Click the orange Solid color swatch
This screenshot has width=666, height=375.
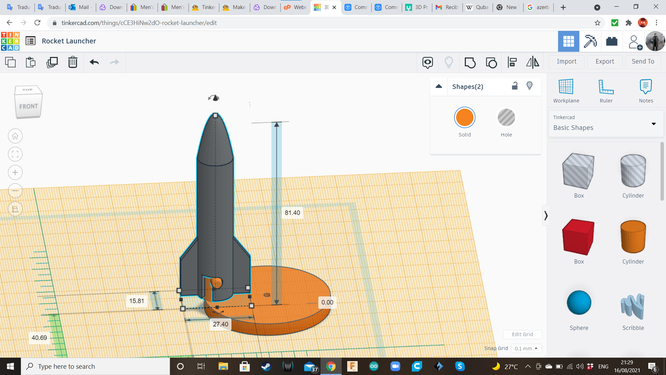coord(464,118)
